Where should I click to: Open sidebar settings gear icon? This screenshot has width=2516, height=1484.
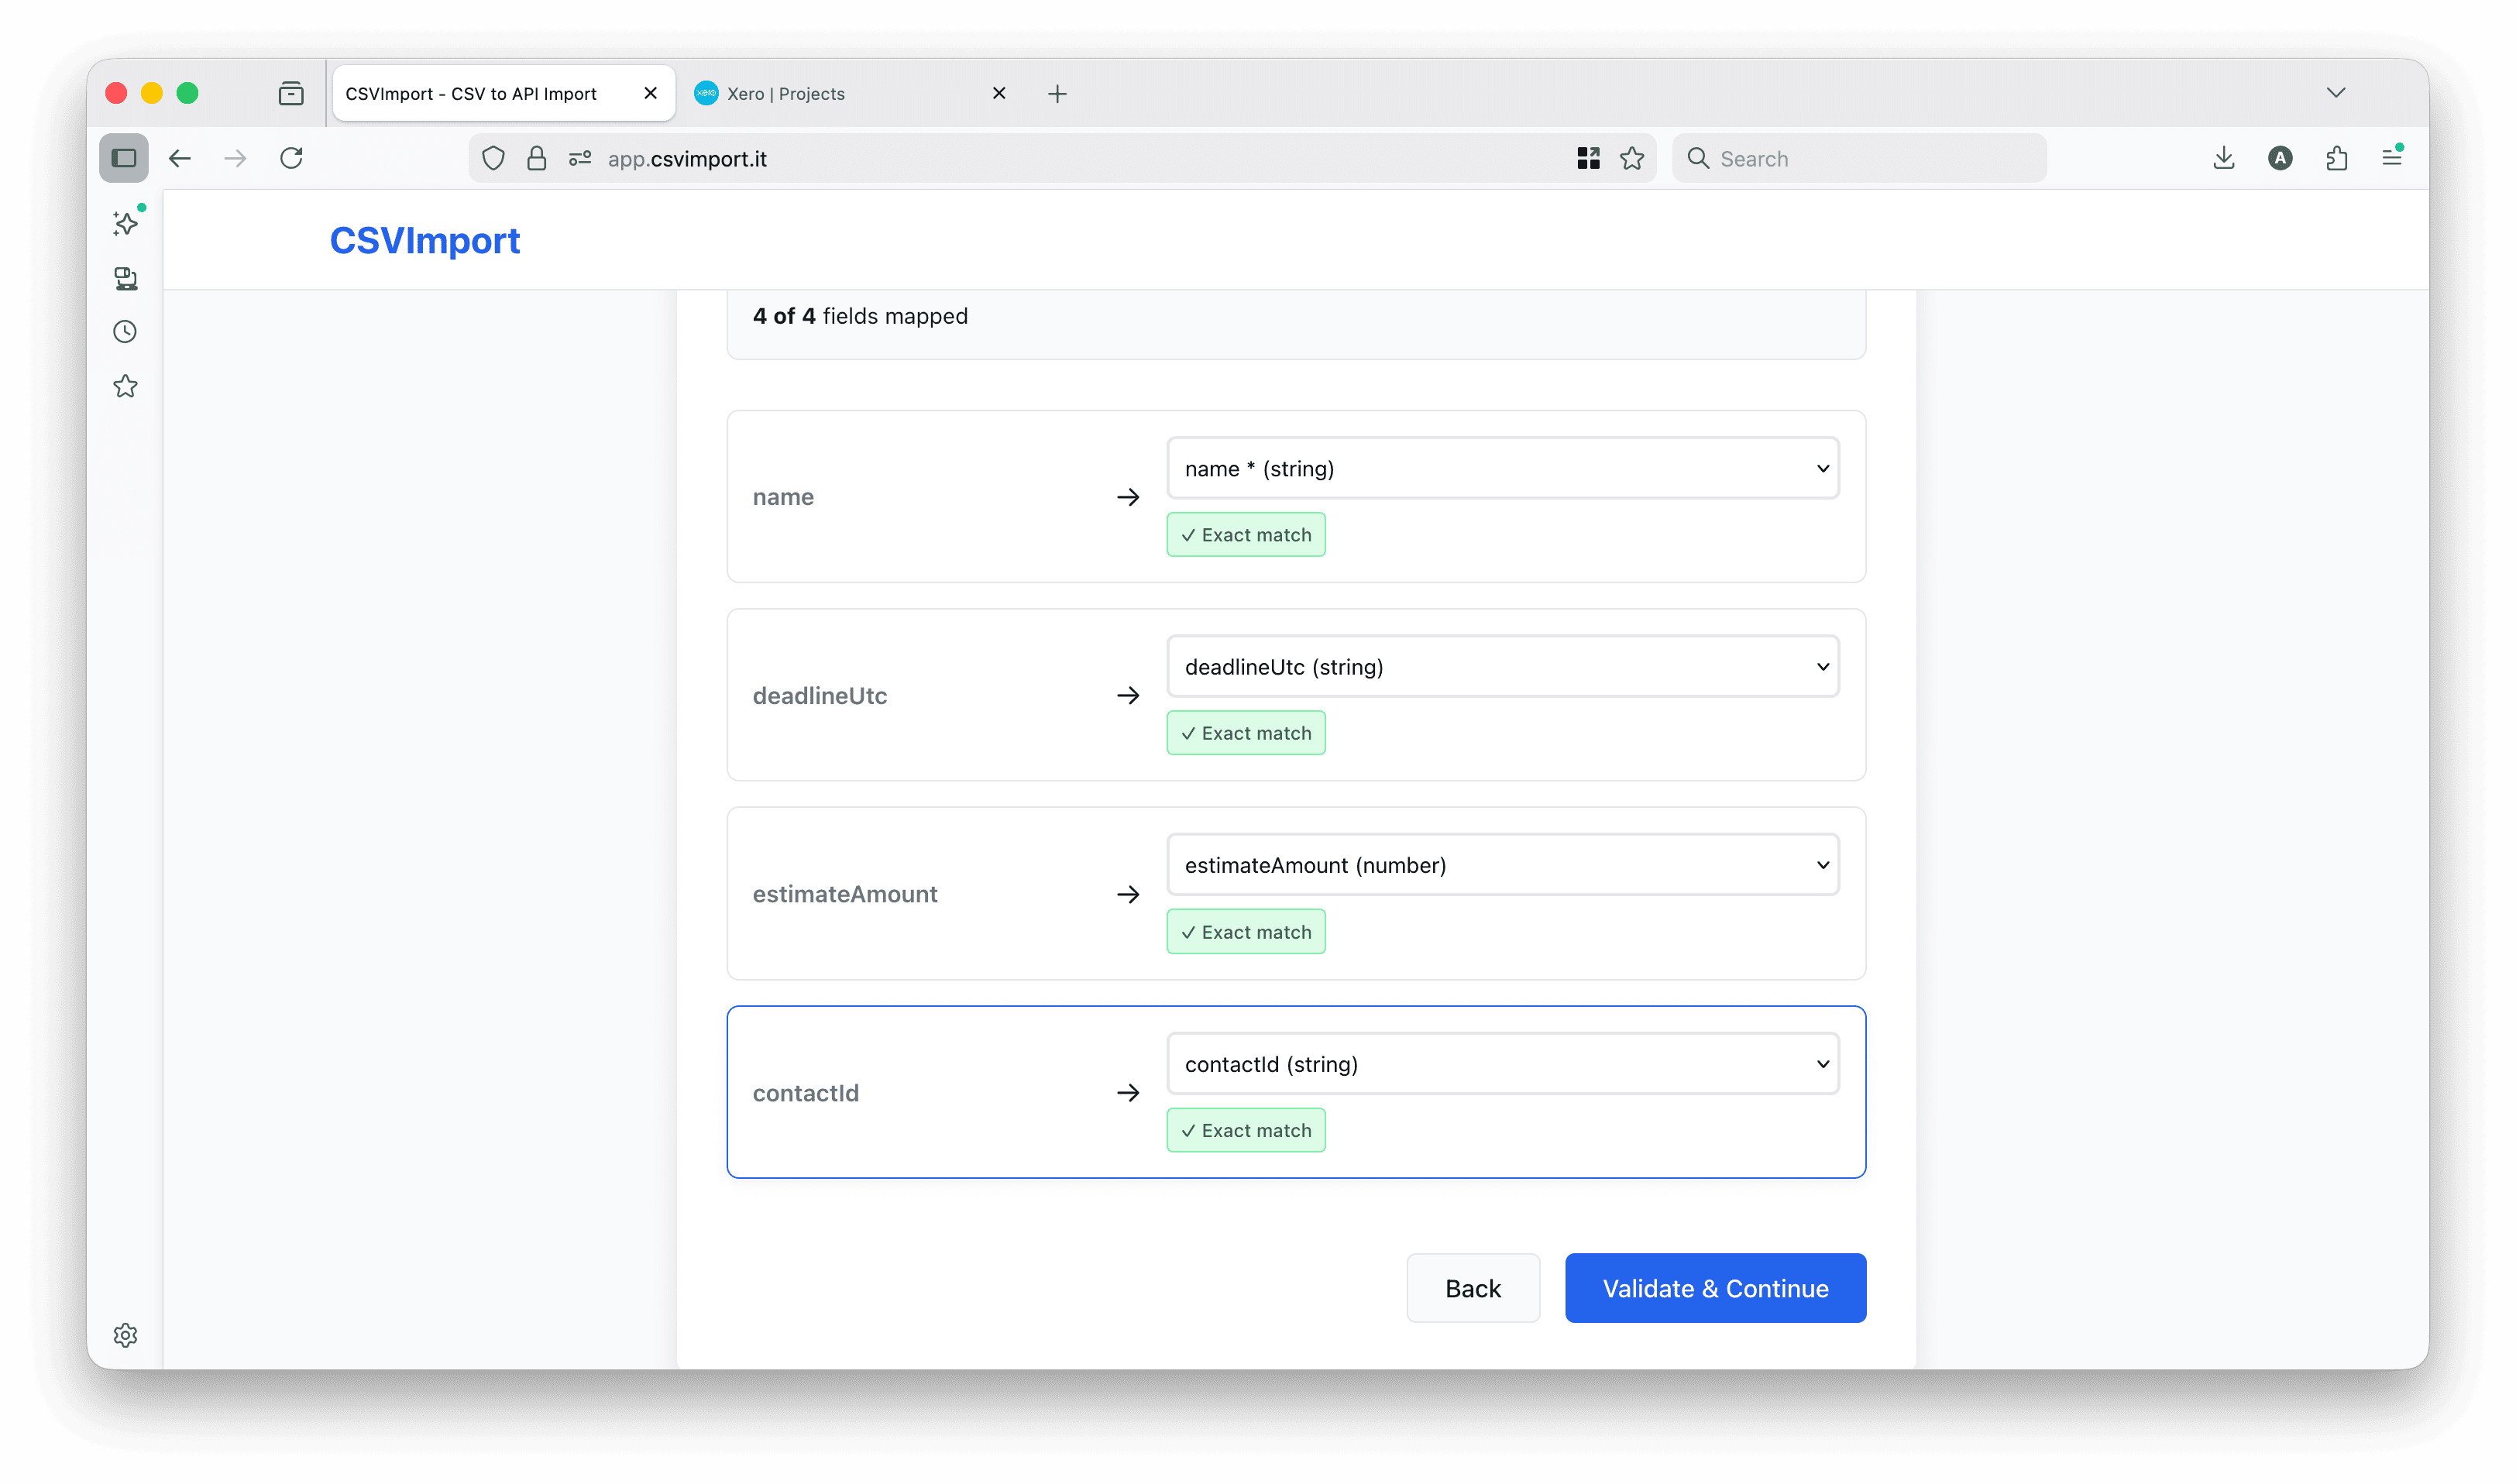tap(125, 1335)
